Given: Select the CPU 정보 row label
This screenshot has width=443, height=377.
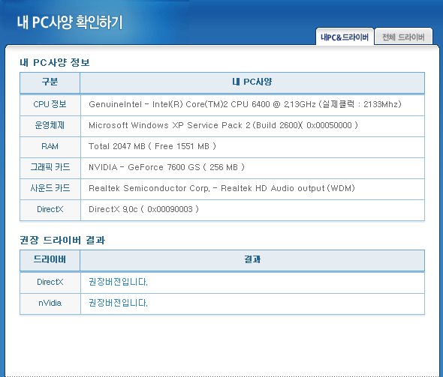Looking at the screenshot, I should point(50,104).
